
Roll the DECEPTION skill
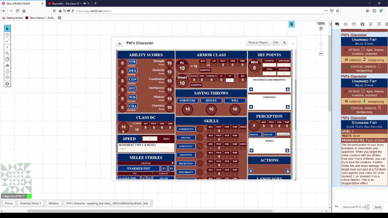click(186, 163)
